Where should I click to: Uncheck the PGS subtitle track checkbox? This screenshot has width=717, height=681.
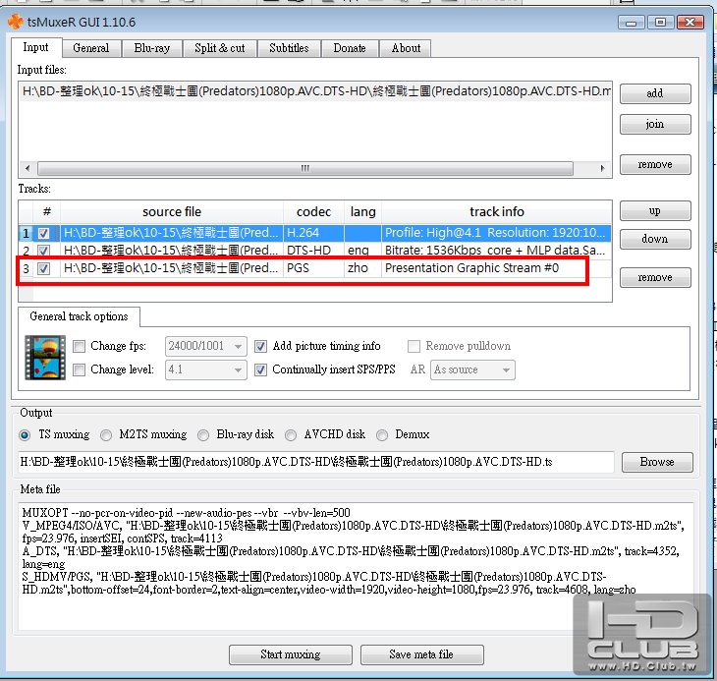(x=44, y=268)
